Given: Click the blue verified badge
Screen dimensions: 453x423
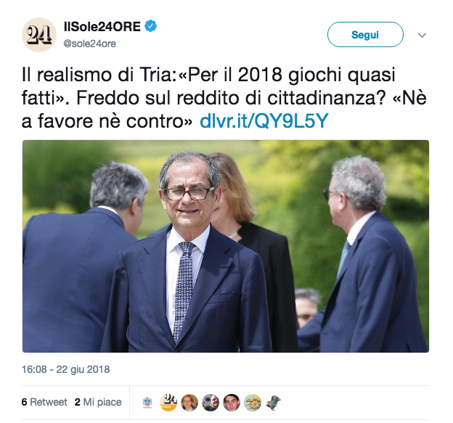Looking at the screenshot, I should click(150, 26).
